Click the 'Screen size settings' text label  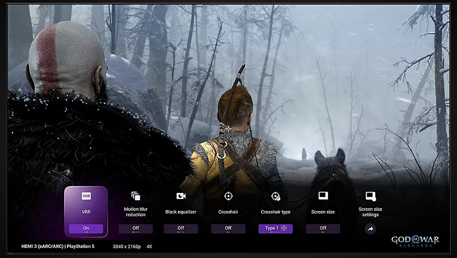click(x=371, y=212)
